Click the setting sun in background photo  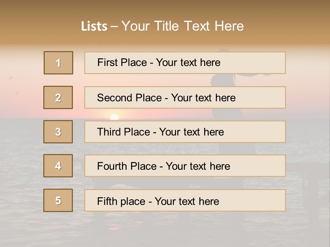point(114,117)
